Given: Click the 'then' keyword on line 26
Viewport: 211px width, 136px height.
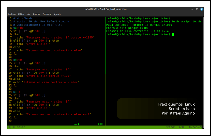Looking at the screenshot, I should pyautogui.click(x=17, y=98).
